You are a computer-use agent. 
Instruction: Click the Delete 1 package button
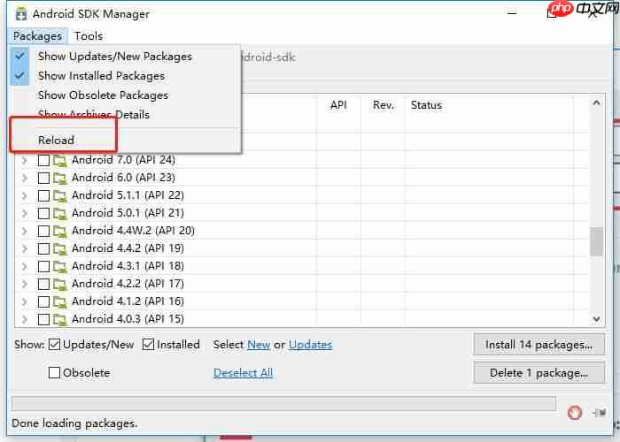tap(539, 373)
